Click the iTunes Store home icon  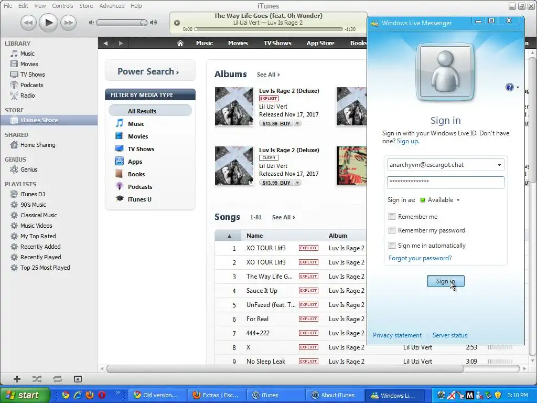click(180, 43)
